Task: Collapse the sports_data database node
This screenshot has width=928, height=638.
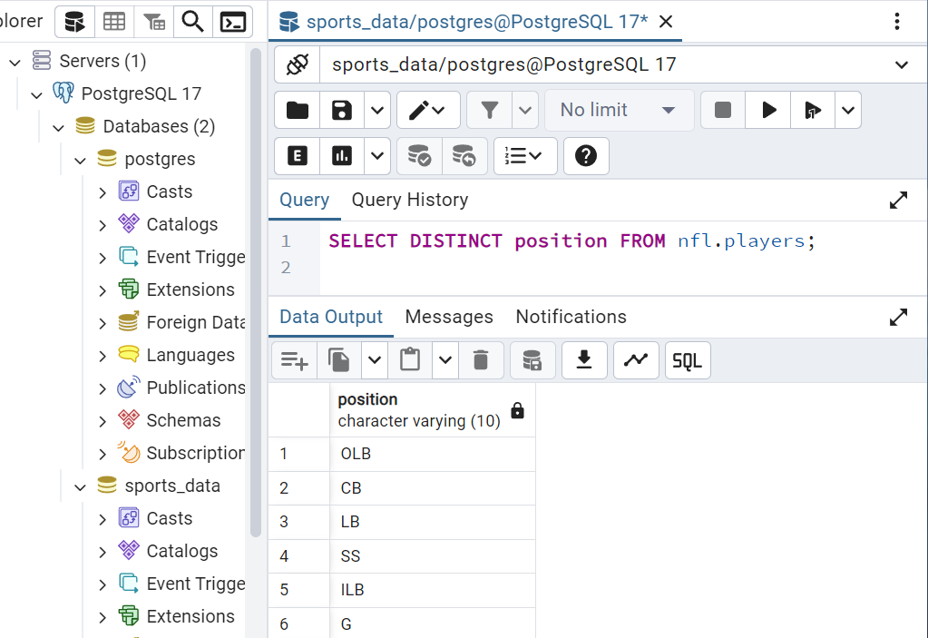Action: pyautogui.click(x=81, y=486)
